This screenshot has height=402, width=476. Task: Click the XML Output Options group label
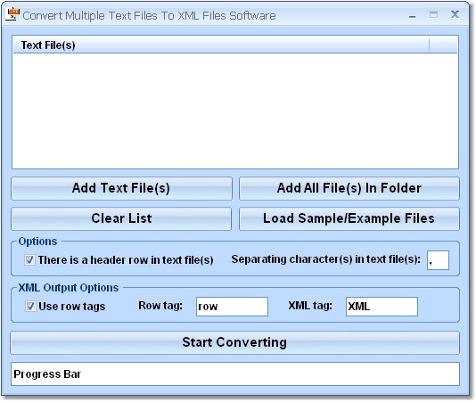pos(69,288)
